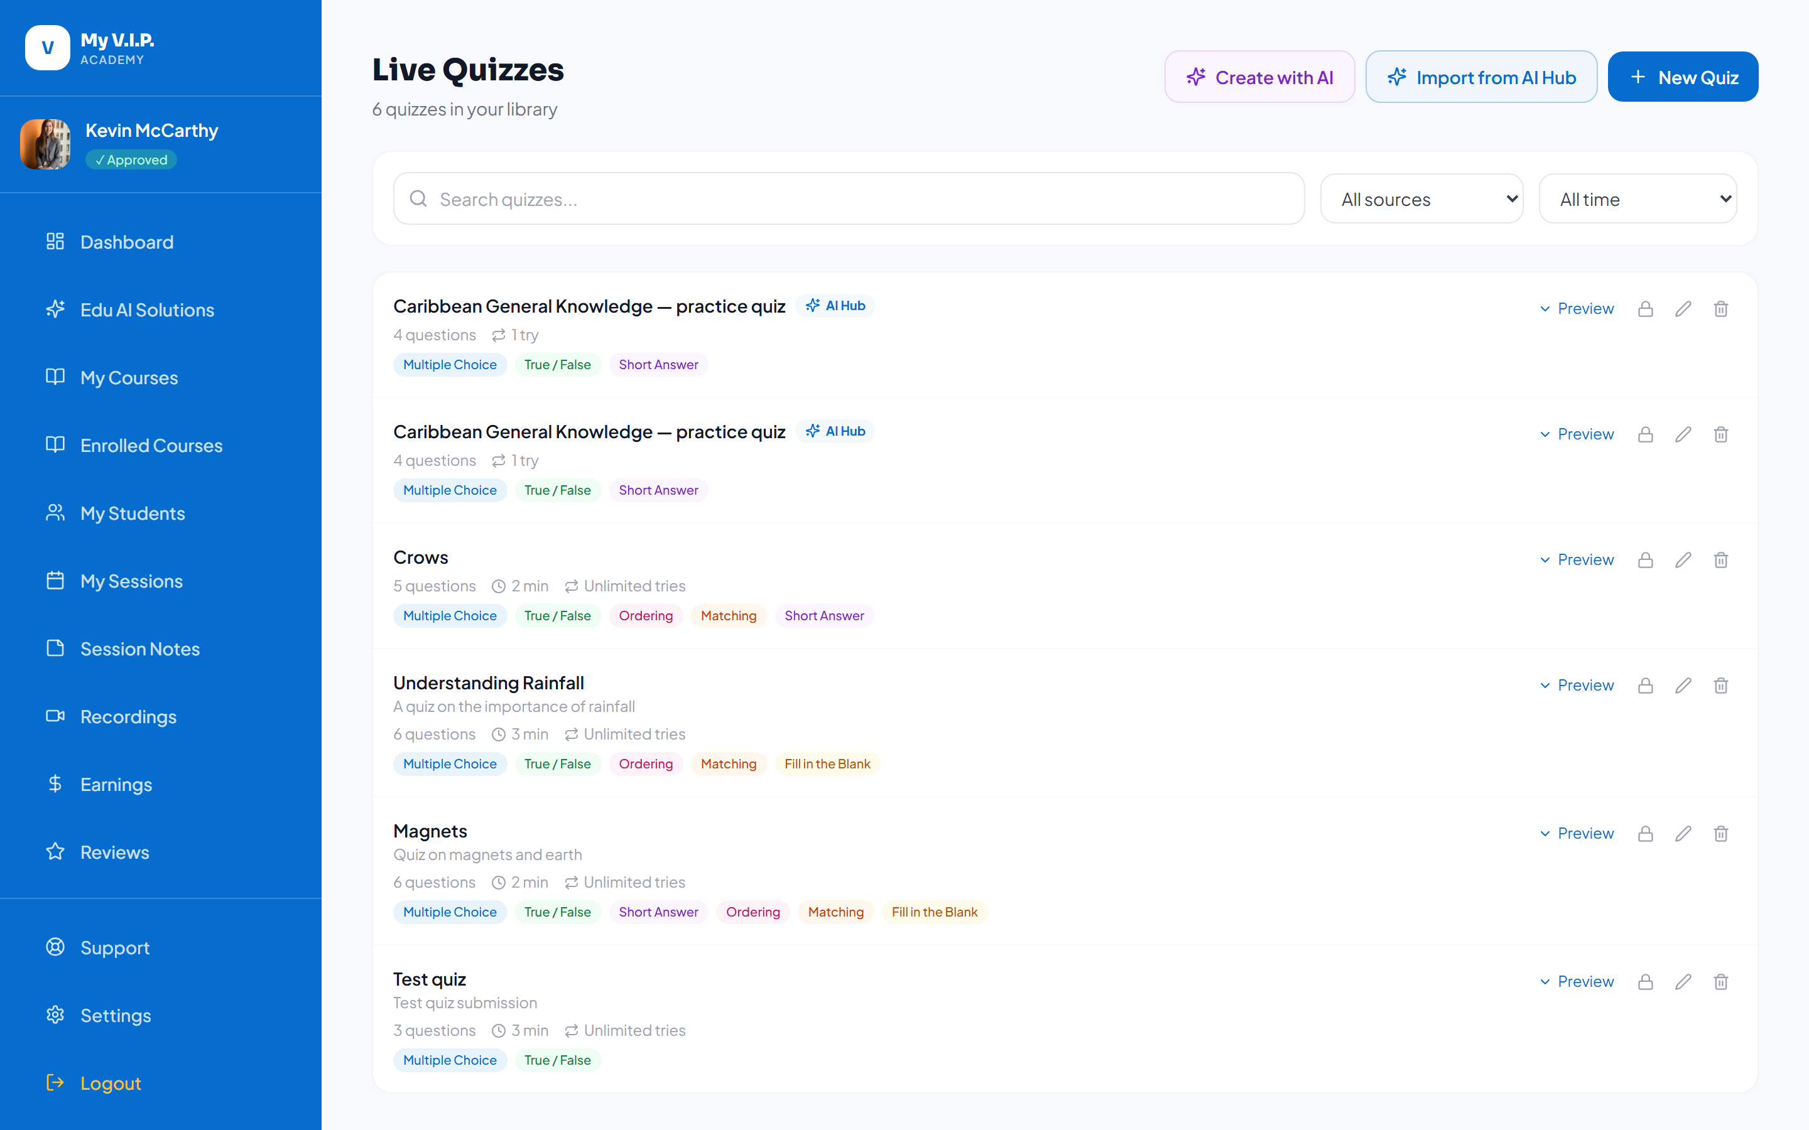The height and width of the screenshot is (1130, 1809).
Task: Click Fill in the Blank tag on Magnets
Action: pos(935,912)
